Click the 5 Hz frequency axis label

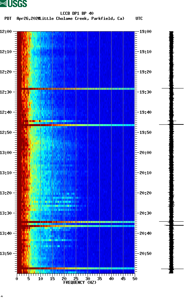[x=29, y=279]
